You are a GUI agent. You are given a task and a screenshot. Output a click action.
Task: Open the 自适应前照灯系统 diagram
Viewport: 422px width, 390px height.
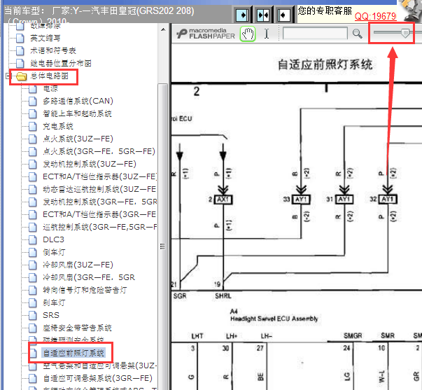click(73, 352)
